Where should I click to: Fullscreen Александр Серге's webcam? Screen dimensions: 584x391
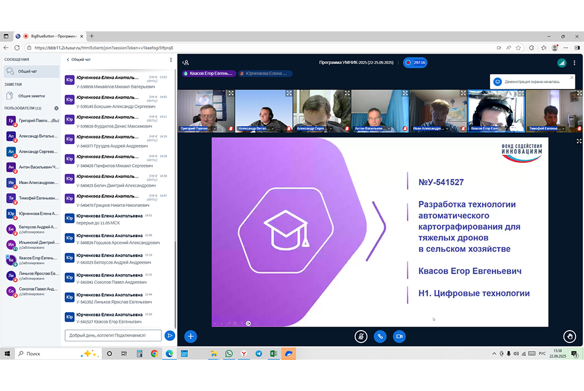coord(347,93)
